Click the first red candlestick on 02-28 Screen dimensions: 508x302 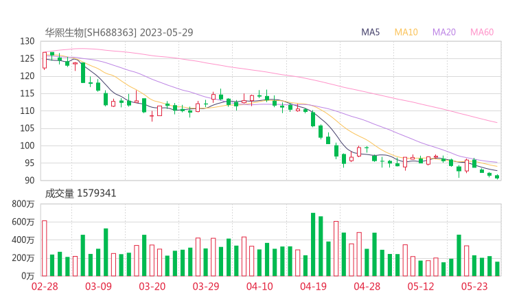point(45,60)
